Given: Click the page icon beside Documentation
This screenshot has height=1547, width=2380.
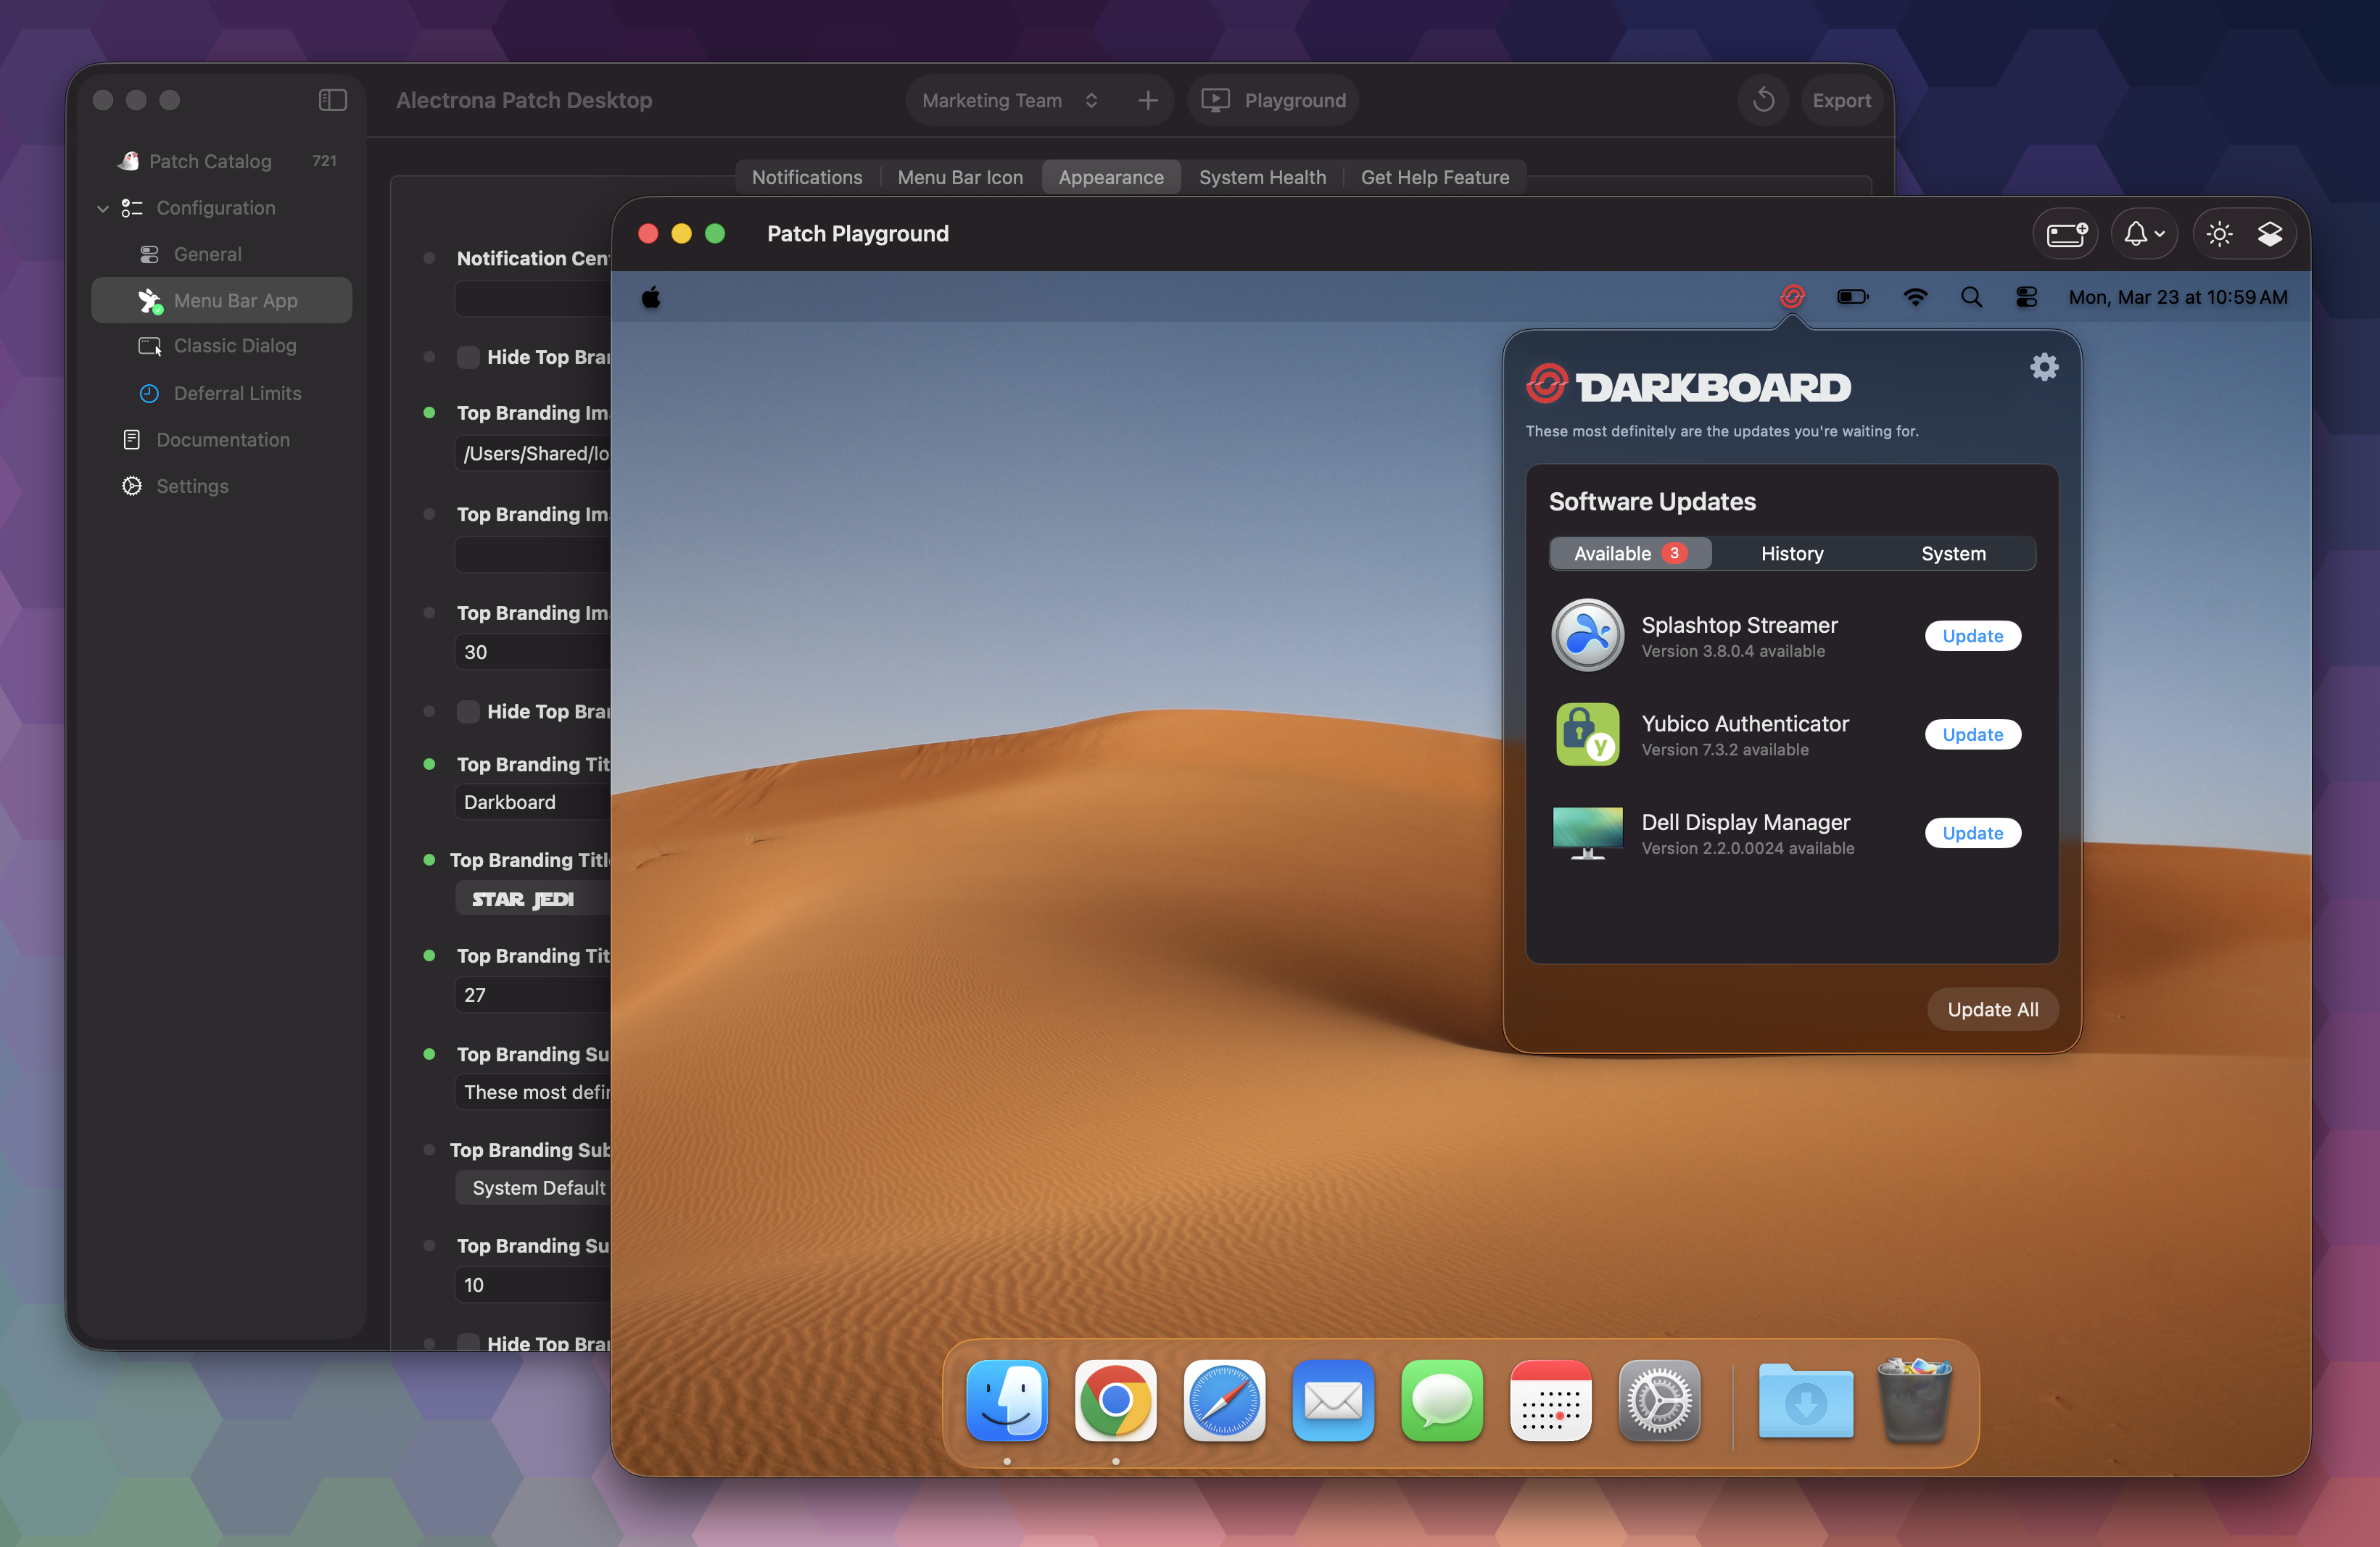Looking at the screenshot, I should tap(131, 440).
